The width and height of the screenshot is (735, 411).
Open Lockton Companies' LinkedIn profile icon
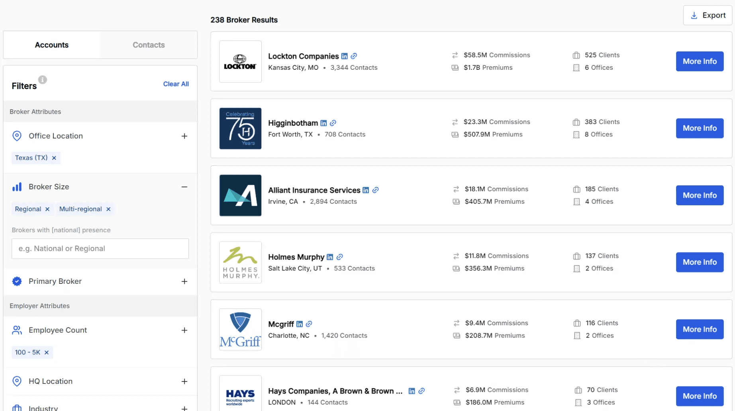coord(345,56)
